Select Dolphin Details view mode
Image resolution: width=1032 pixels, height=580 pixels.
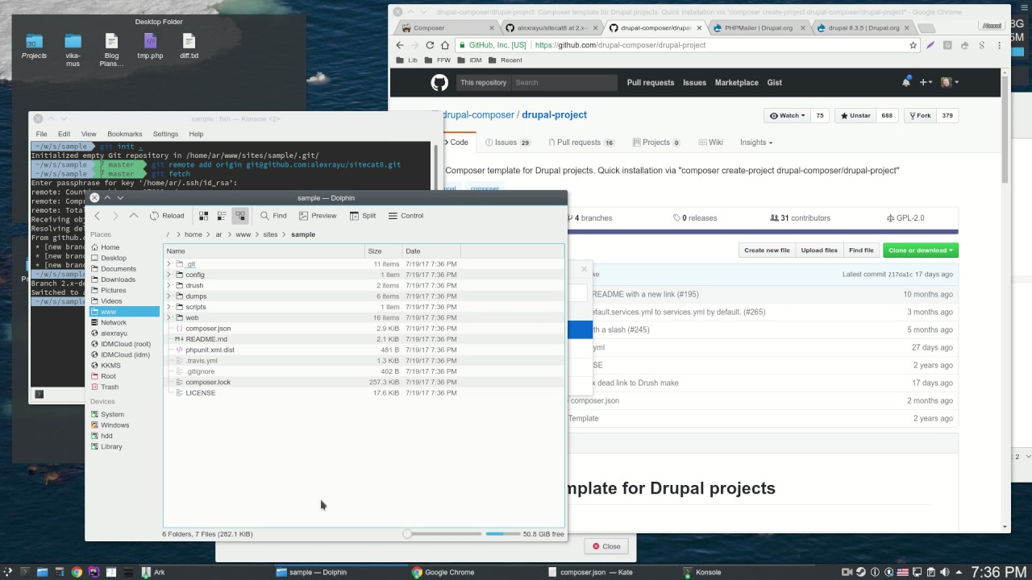tap(240, 216)
